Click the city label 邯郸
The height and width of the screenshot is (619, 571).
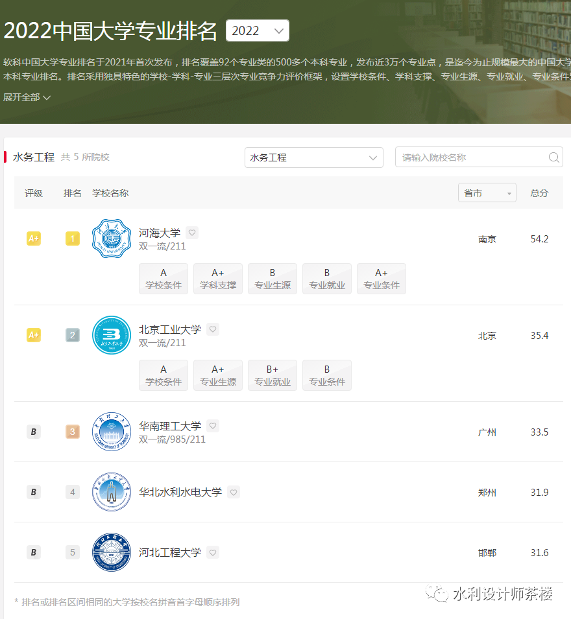(487, 553)
